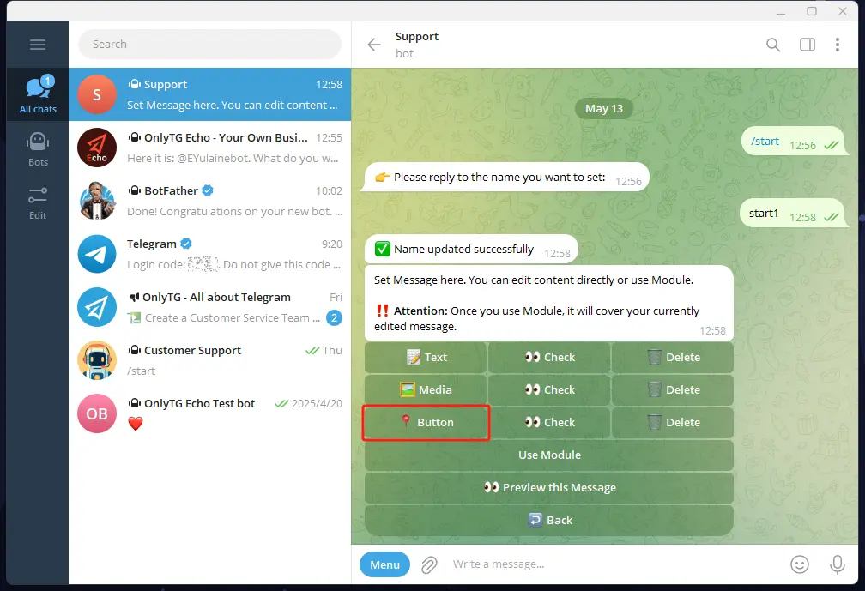The width and height of the screenshot is (865, 591).
Task: Click Preview this Message button
Action: (549, 487)
